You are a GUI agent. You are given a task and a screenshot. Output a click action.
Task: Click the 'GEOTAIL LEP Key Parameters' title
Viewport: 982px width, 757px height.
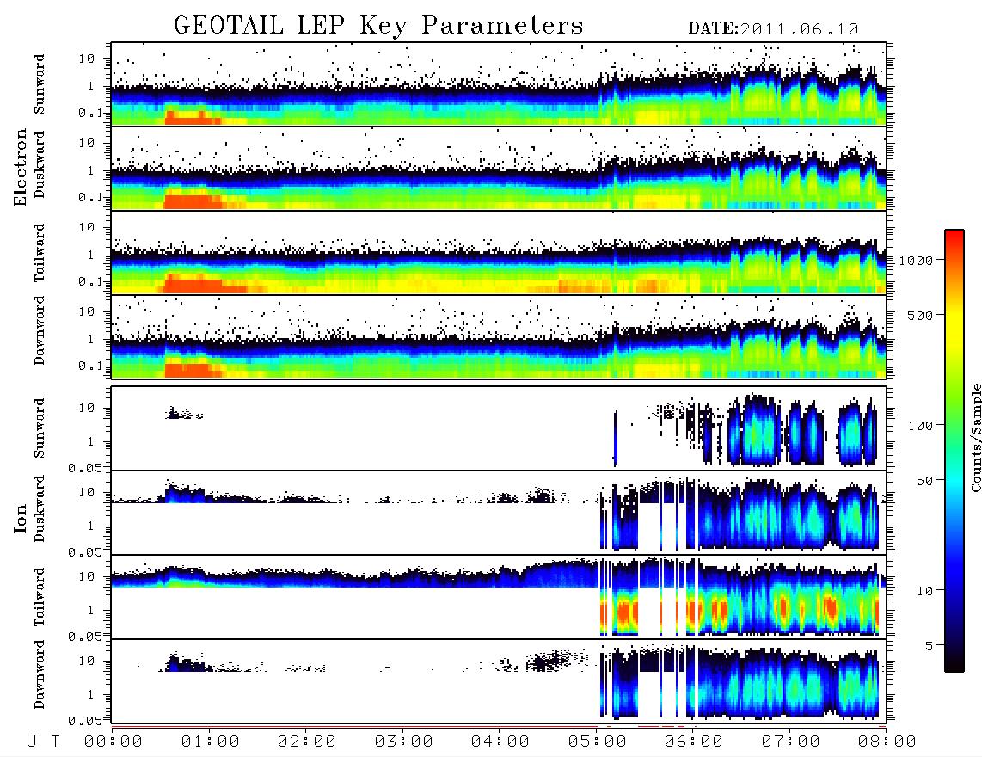pos(378,27)
